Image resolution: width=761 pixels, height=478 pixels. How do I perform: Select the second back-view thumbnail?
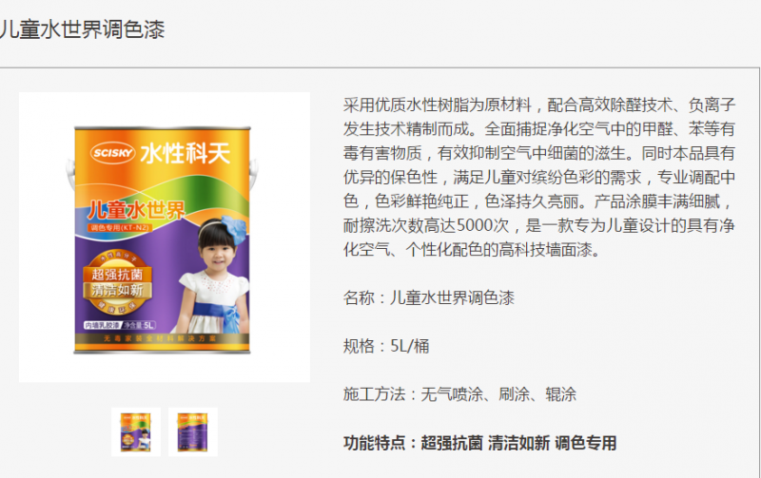point(193,432)
